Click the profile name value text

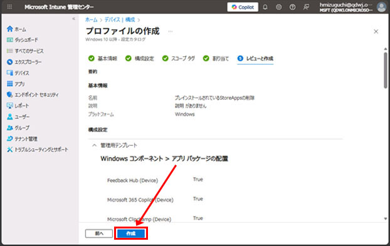coord(214,98)
